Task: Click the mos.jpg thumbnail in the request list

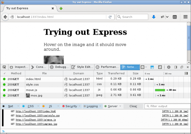Action: 28,95
